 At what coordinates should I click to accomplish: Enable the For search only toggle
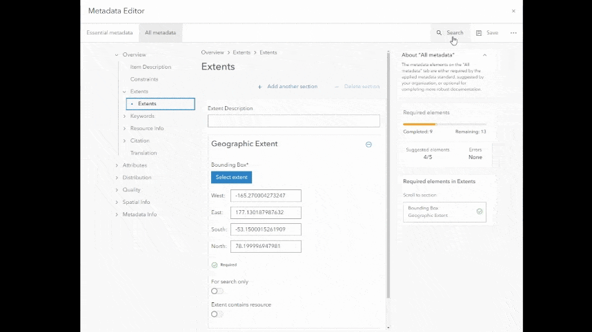point(217,291)
